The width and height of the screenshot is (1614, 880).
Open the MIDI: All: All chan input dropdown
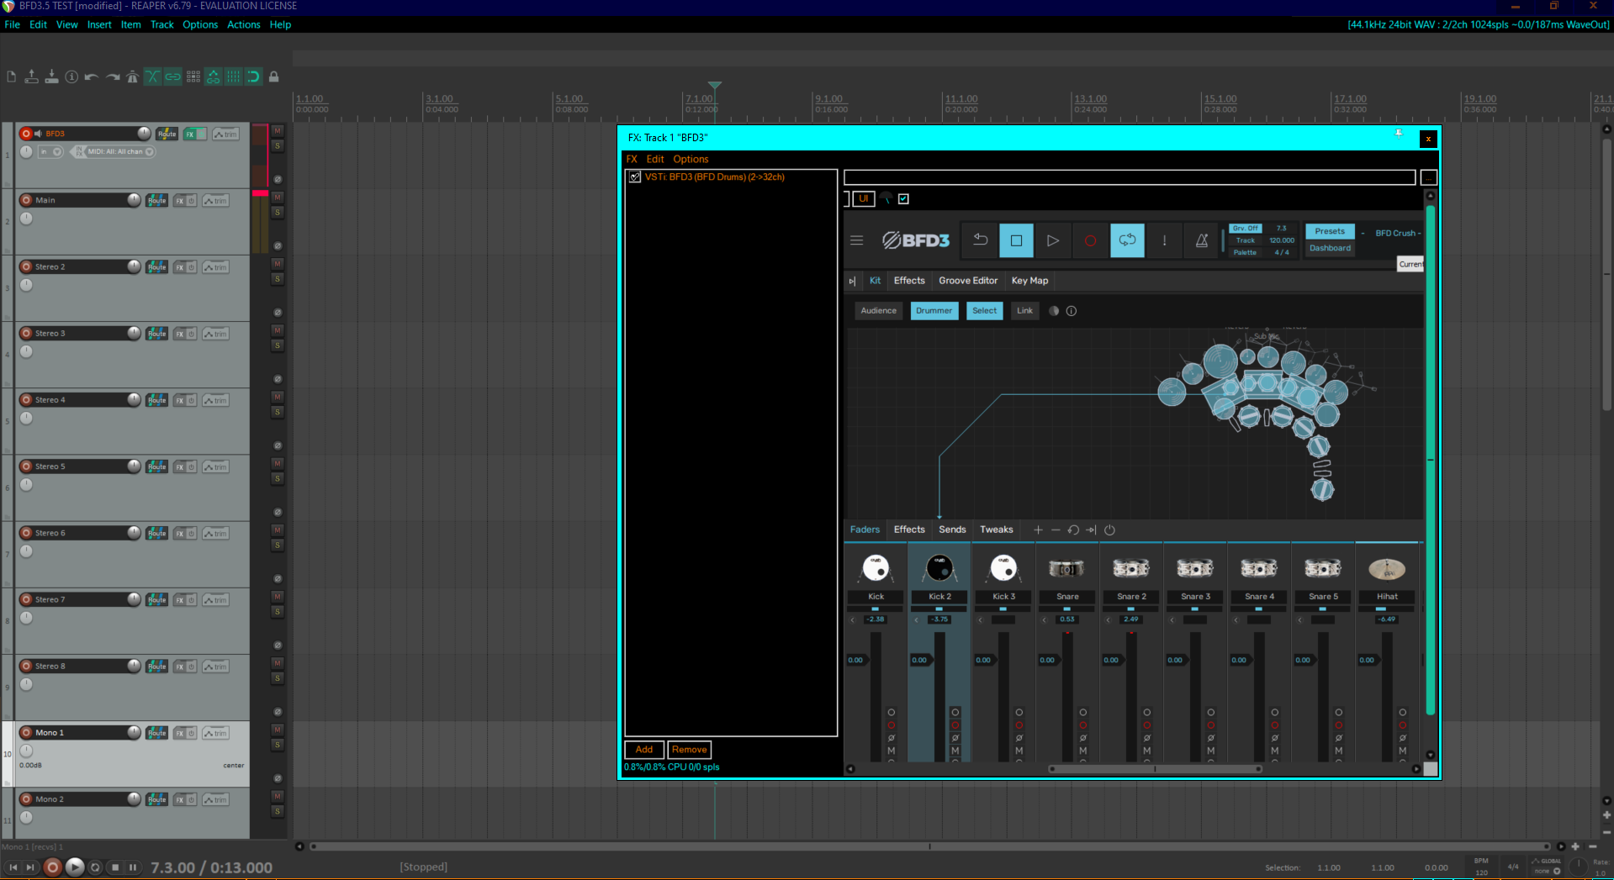[x=114, y=152]
